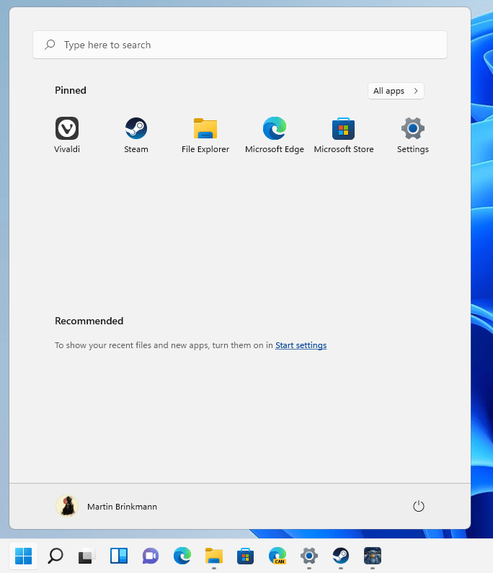Click the power button icon
The height and width of the screenshot is (573, 493).
(x=419, y=506)
